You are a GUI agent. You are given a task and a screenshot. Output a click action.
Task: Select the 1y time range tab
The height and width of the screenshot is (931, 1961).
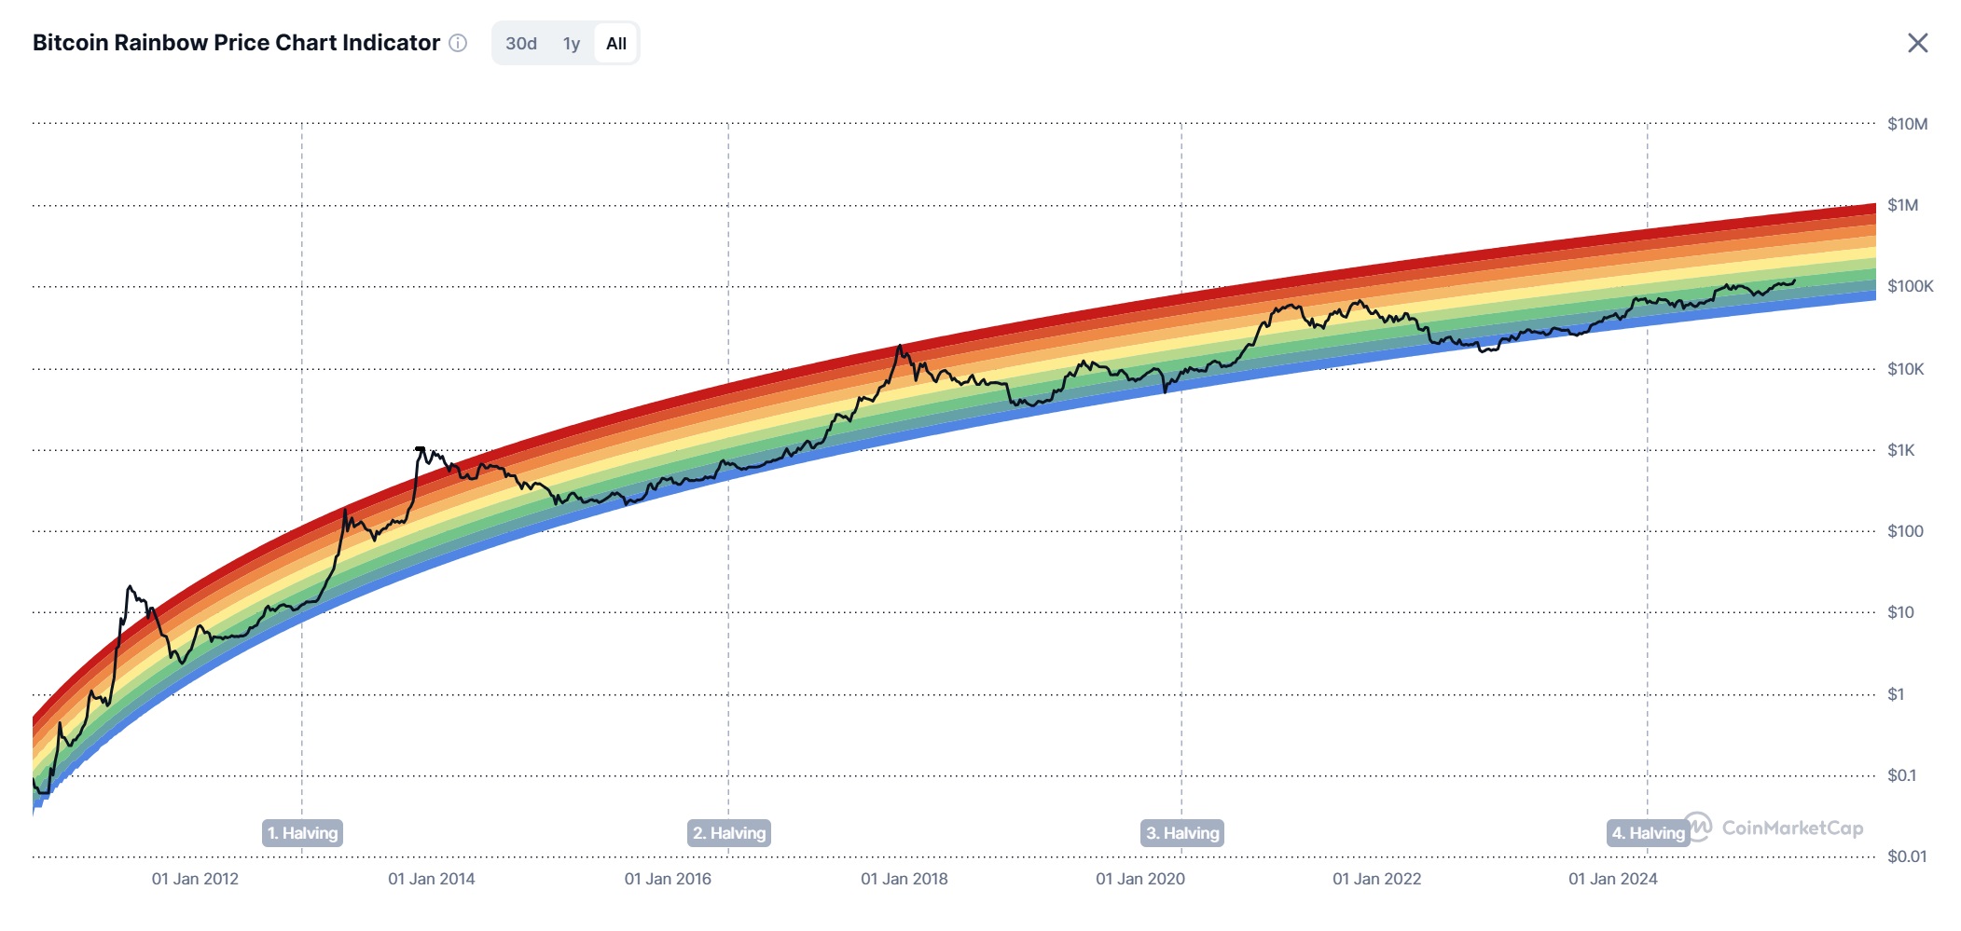click(x=572, y=44)
